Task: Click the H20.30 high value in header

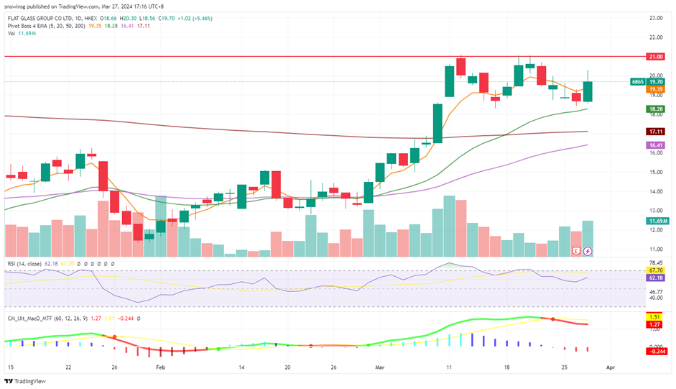Action: pos(128,18)
